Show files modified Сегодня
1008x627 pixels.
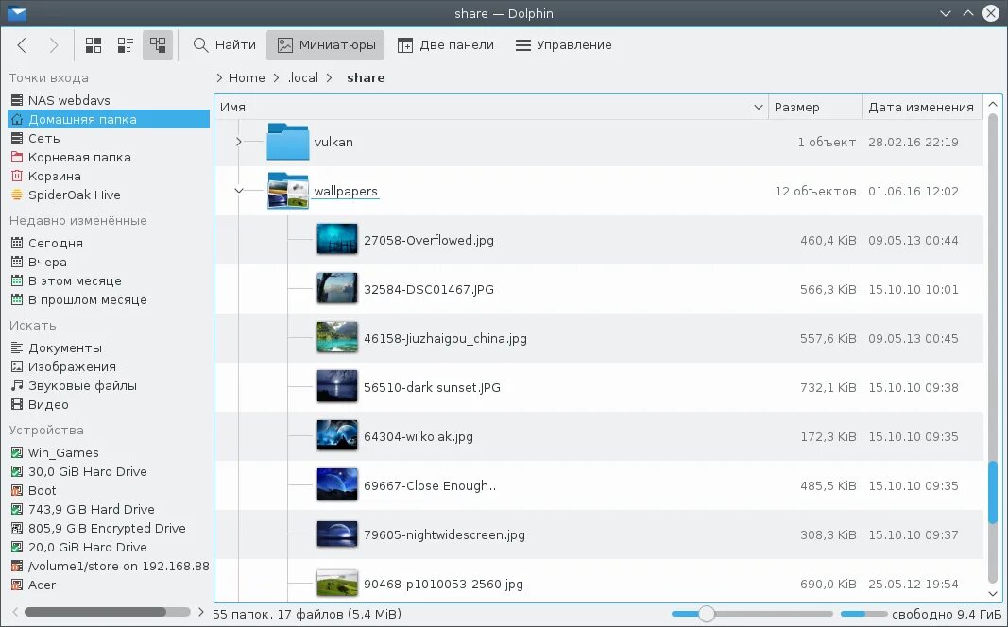click(109, 243)
